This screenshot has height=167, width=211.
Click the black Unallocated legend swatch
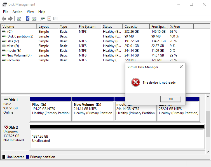(x=4, y=157)
